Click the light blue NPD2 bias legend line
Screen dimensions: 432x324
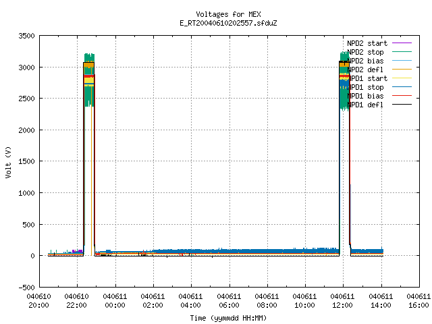pos(402,60)
